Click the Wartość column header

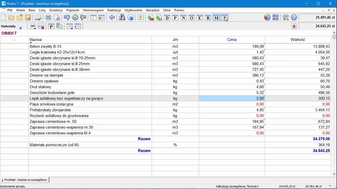click(x=298, y=40)
